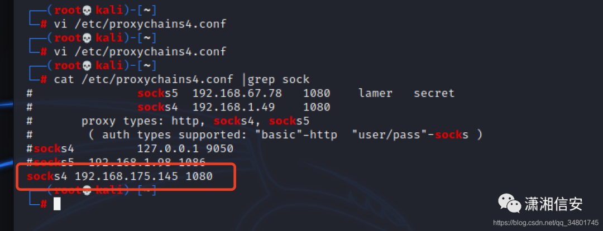This screenshot has width=603, height=231.
Task: Click the word 'secret' in output
Action: coord(434,93)
